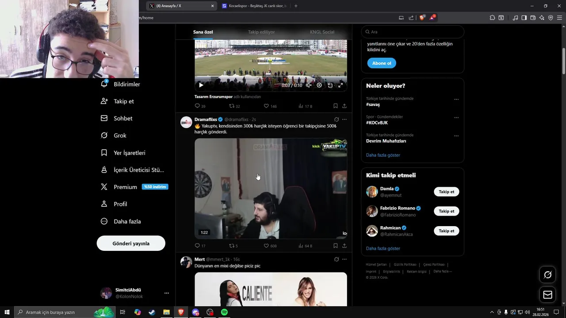566x318 pixels.
Task: Toggle picture-in-picture on stadium video
Action: pos(330,85)
